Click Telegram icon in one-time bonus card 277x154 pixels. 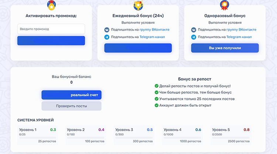pyautogui.click(x=194, y=37)
